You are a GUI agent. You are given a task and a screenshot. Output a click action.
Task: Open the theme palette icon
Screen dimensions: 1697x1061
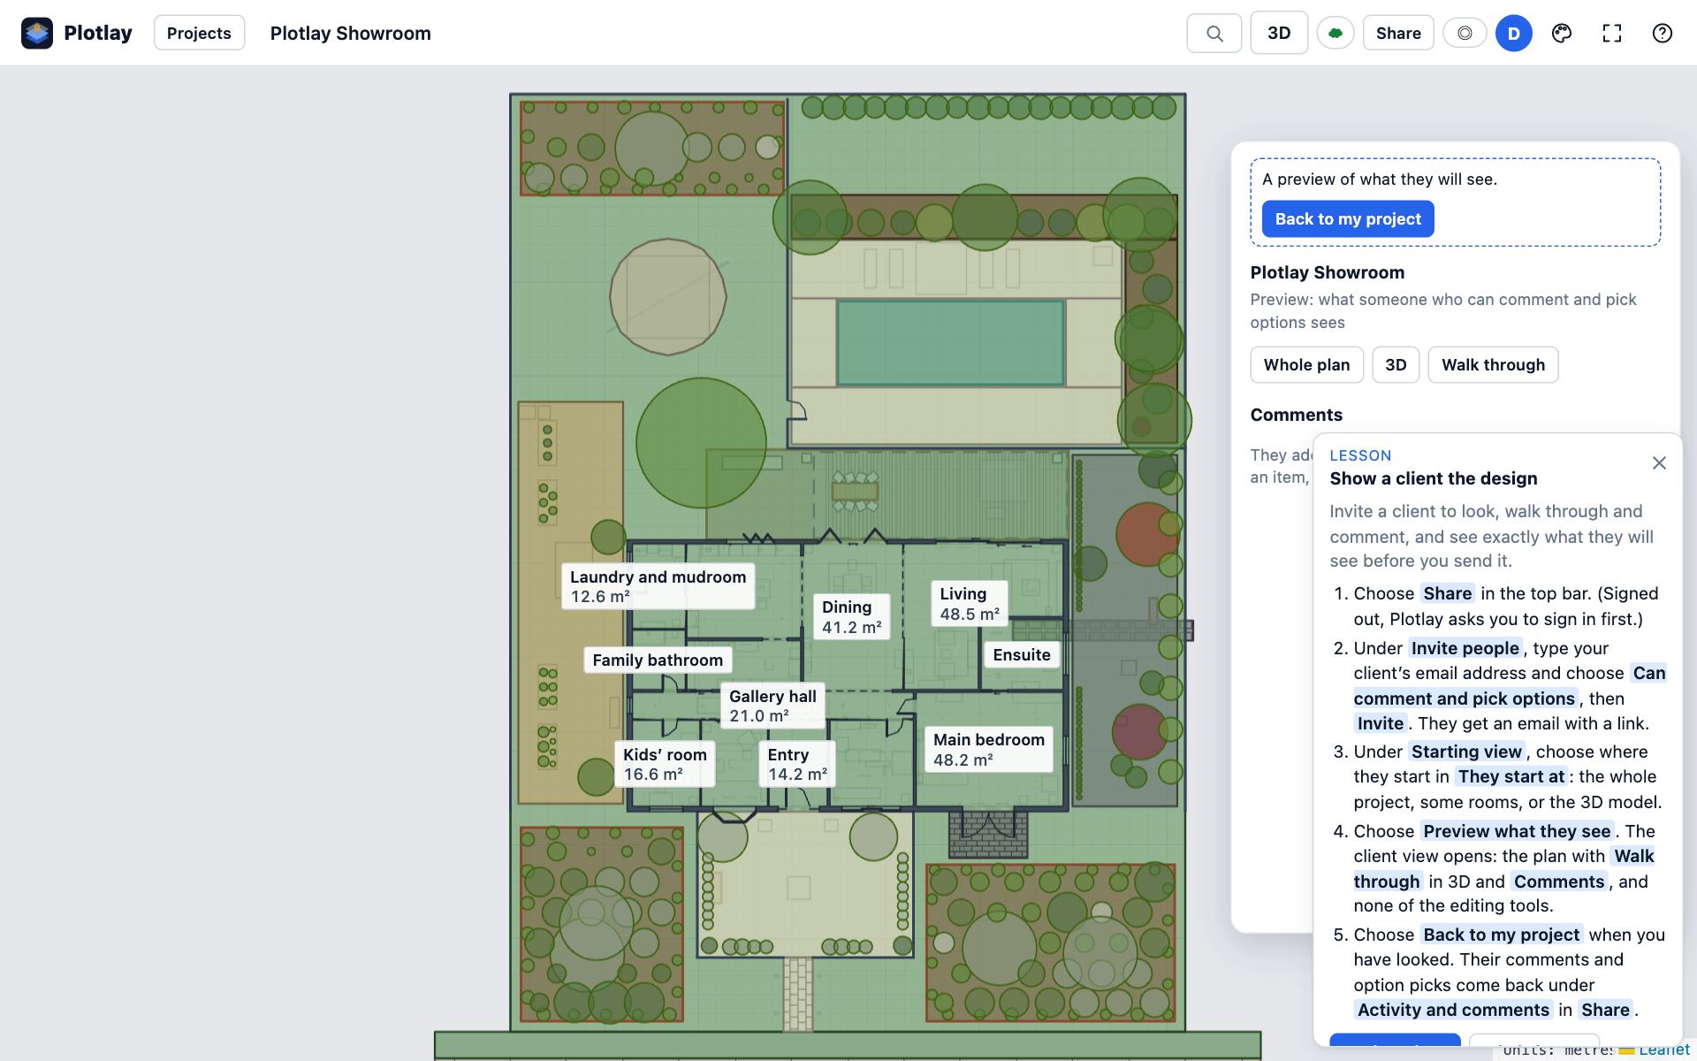[1562, 33]
